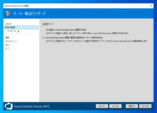
Task: Click the 確認(V) button
Action: point(132,106)
